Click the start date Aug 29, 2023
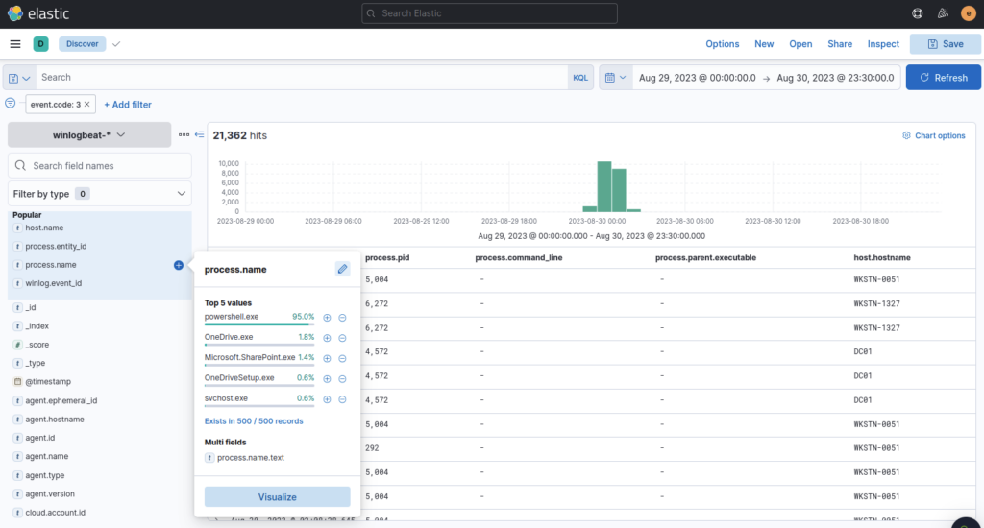Screen dimensions: 984x528 tap(698, 78)
